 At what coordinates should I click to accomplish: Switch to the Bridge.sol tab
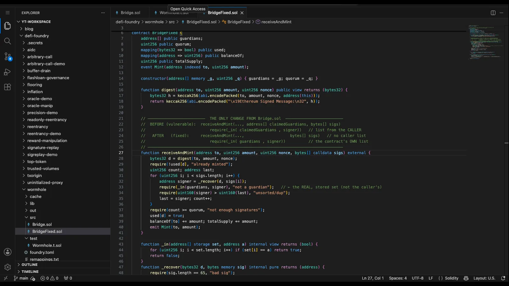coord(130,13)
